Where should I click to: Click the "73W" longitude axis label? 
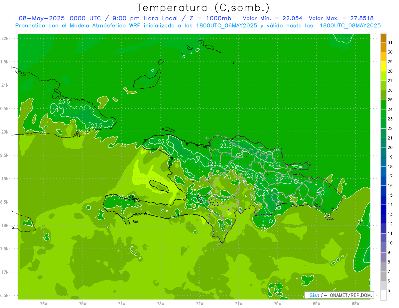[161, 303]
